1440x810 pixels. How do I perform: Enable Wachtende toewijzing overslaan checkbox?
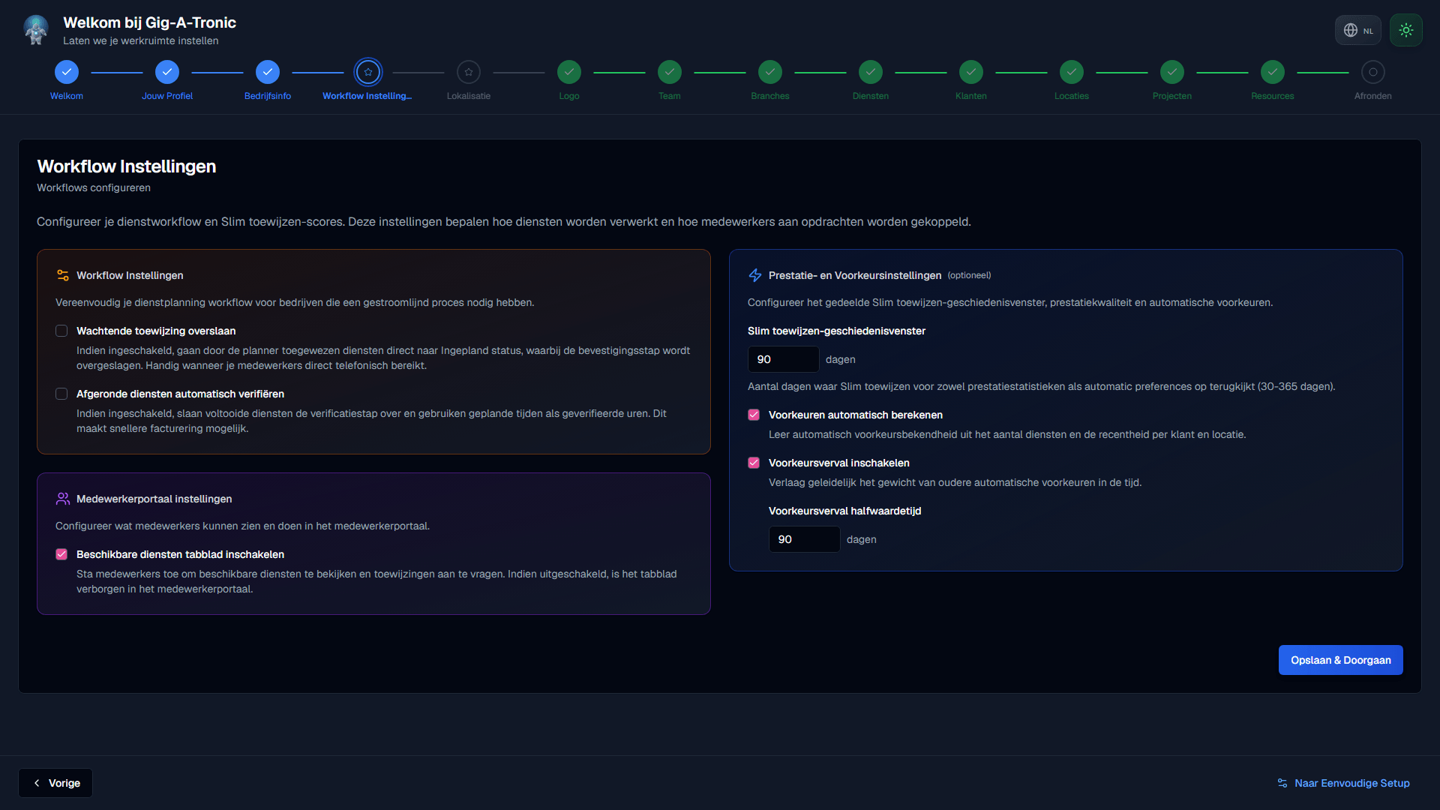click(61, 331)
